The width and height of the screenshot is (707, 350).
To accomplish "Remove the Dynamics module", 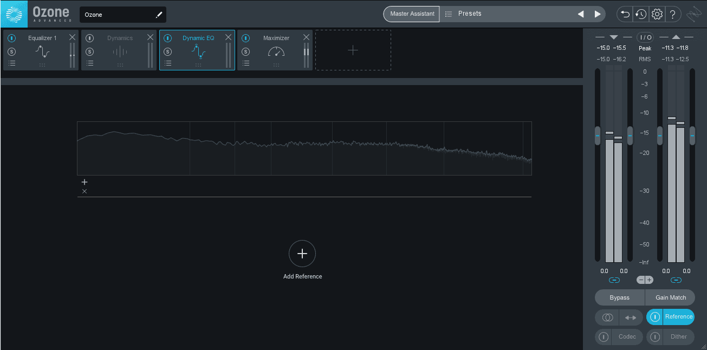I will tap(151, 37).
